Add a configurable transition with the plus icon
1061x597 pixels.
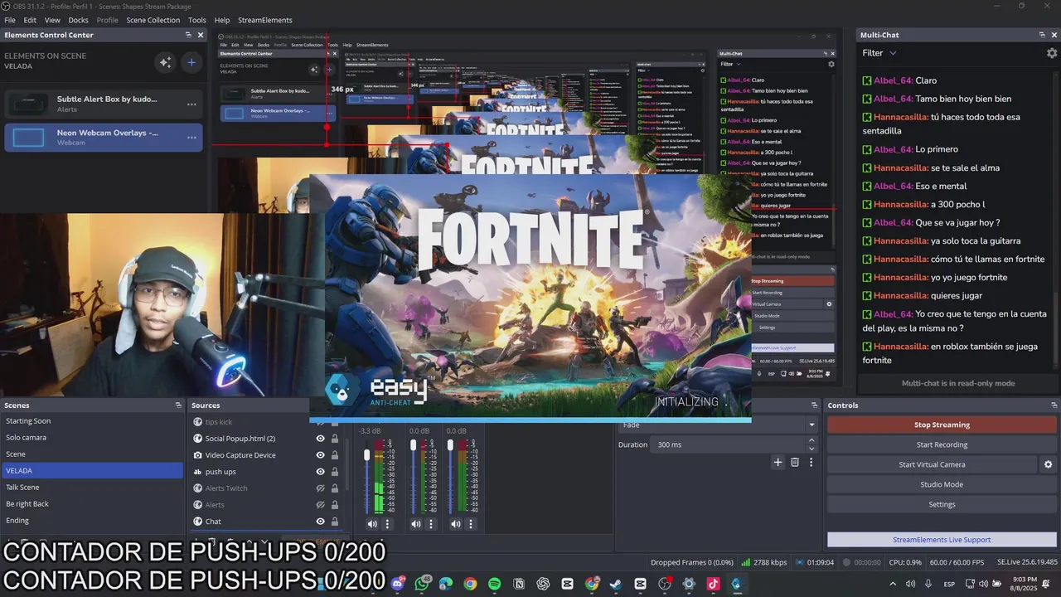click(x=778, y=463)
